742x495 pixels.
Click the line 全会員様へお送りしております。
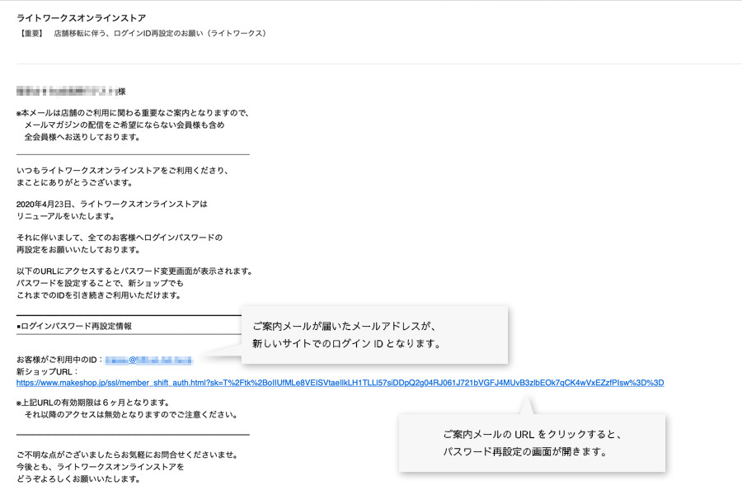pyautogui.click(x=82, y=137)
